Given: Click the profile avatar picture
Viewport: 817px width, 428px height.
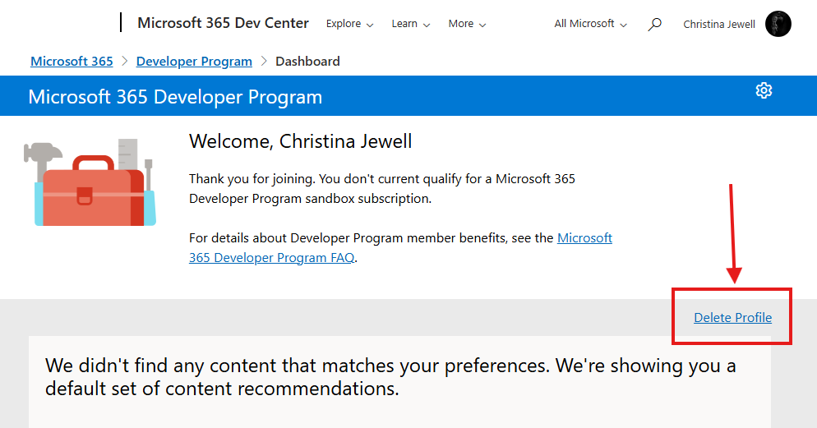Looking at the screenshot, I should (778, 24).
